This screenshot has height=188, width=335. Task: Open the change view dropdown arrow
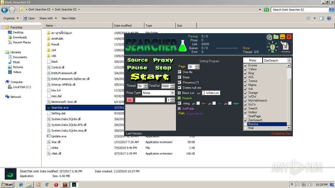point(315,18)
